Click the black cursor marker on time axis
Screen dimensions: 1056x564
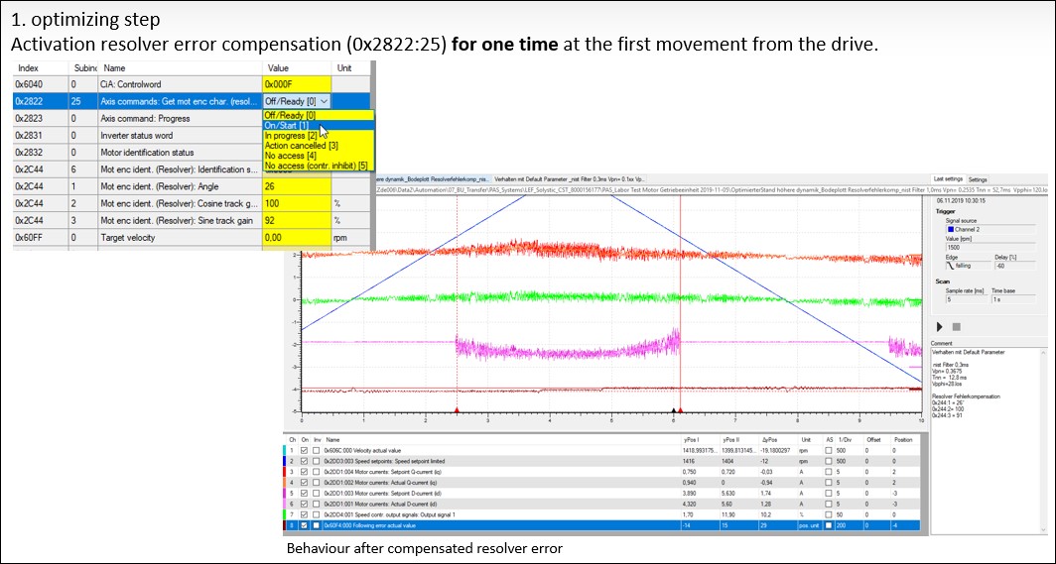click(674, 409)
